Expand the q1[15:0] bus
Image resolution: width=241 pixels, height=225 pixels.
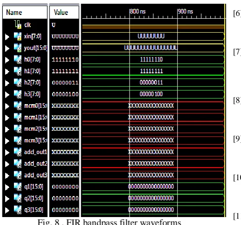7,187
